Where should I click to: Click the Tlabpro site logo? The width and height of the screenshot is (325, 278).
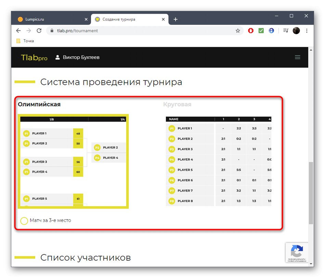tap(34, 57)
